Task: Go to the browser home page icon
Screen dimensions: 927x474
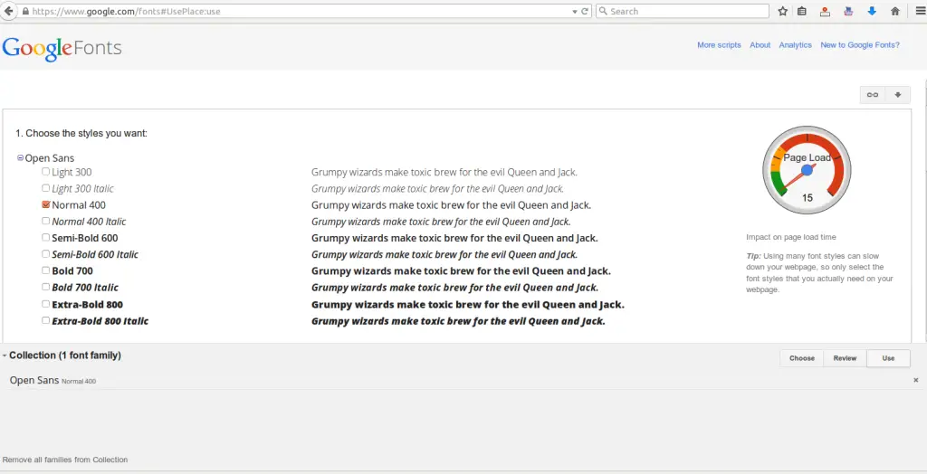Action: [x=895, y=11]
